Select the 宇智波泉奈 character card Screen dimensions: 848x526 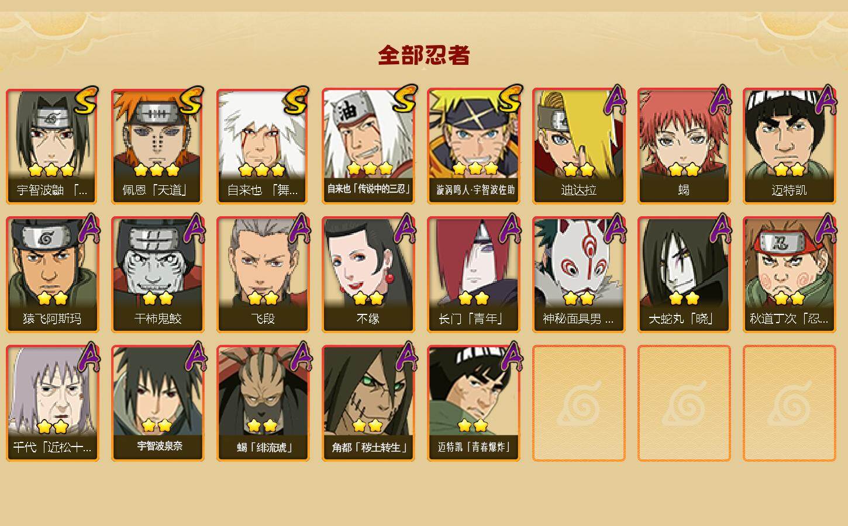point(157,403)
